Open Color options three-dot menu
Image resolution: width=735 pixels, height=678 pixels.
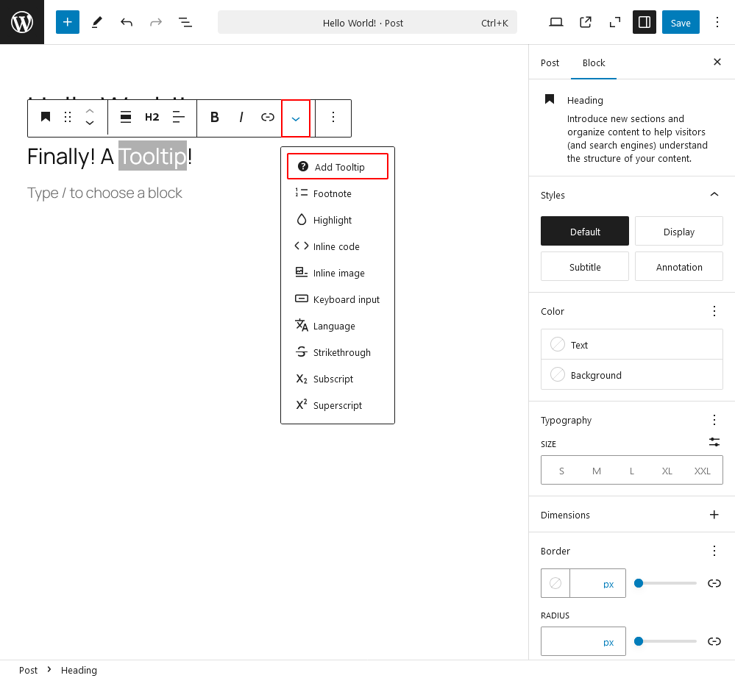[714, 311]
